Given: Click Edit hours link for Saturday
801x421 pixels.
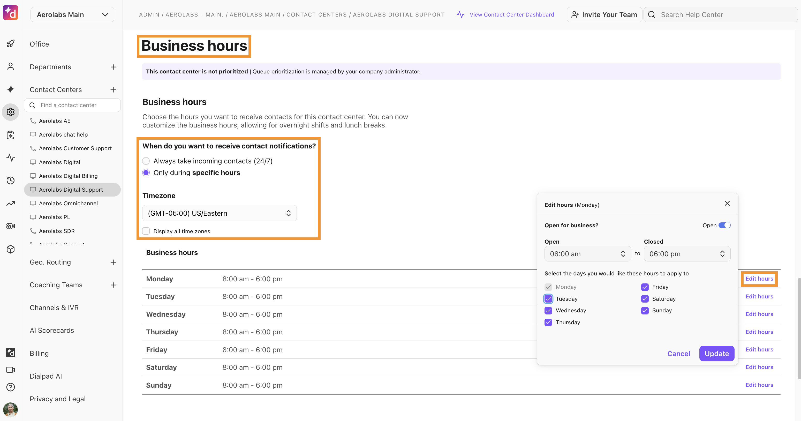Looking at the screenshot, I should tap(759, 367).
